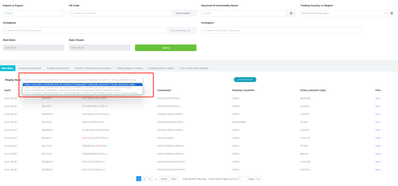Click the Start Date field
The image size is (398, 186).
pyautogui.click(x=33, y=48)
